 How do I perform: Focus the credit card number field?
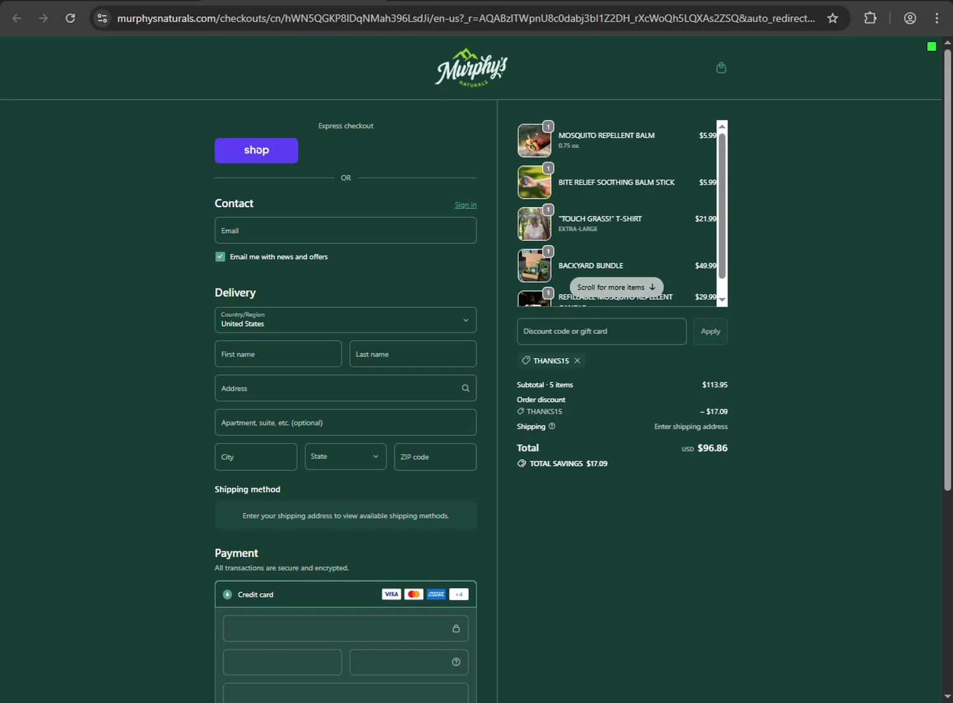tap(346, 628)
